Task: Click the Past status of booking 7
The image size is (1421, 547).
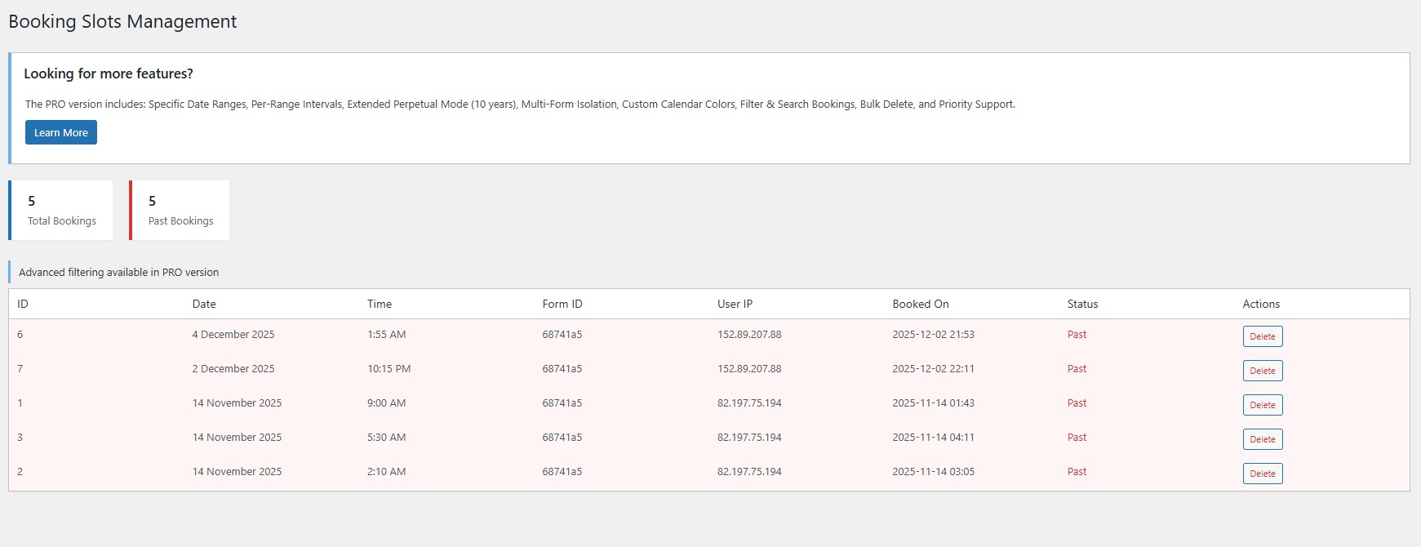Action: (x=1077, y=368)
